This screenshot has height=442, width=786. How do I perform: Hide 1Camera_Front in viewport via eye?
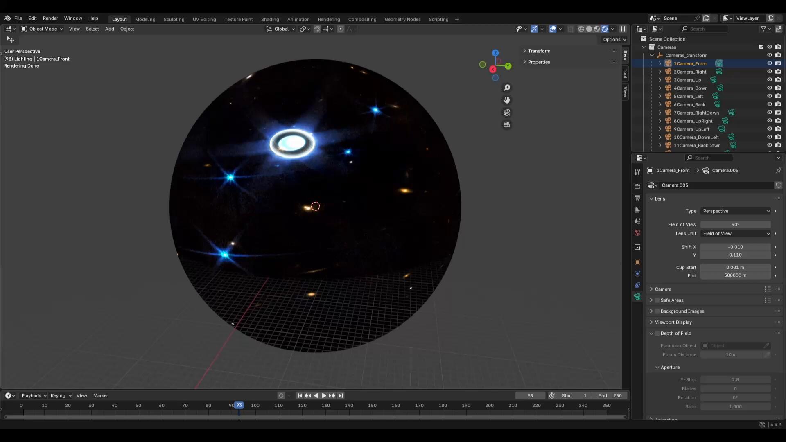(x=770, y=63)
